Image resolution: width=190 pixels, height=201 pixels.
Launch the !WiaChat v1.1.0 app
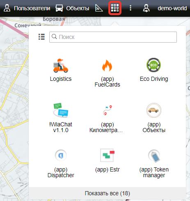[x=61, y=110]
